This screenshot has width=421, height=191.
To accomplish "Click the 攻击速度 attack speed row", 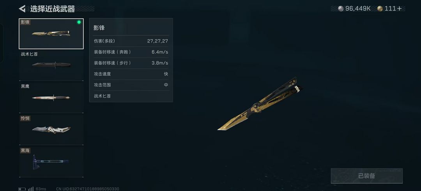I will (x=131, y=74).
